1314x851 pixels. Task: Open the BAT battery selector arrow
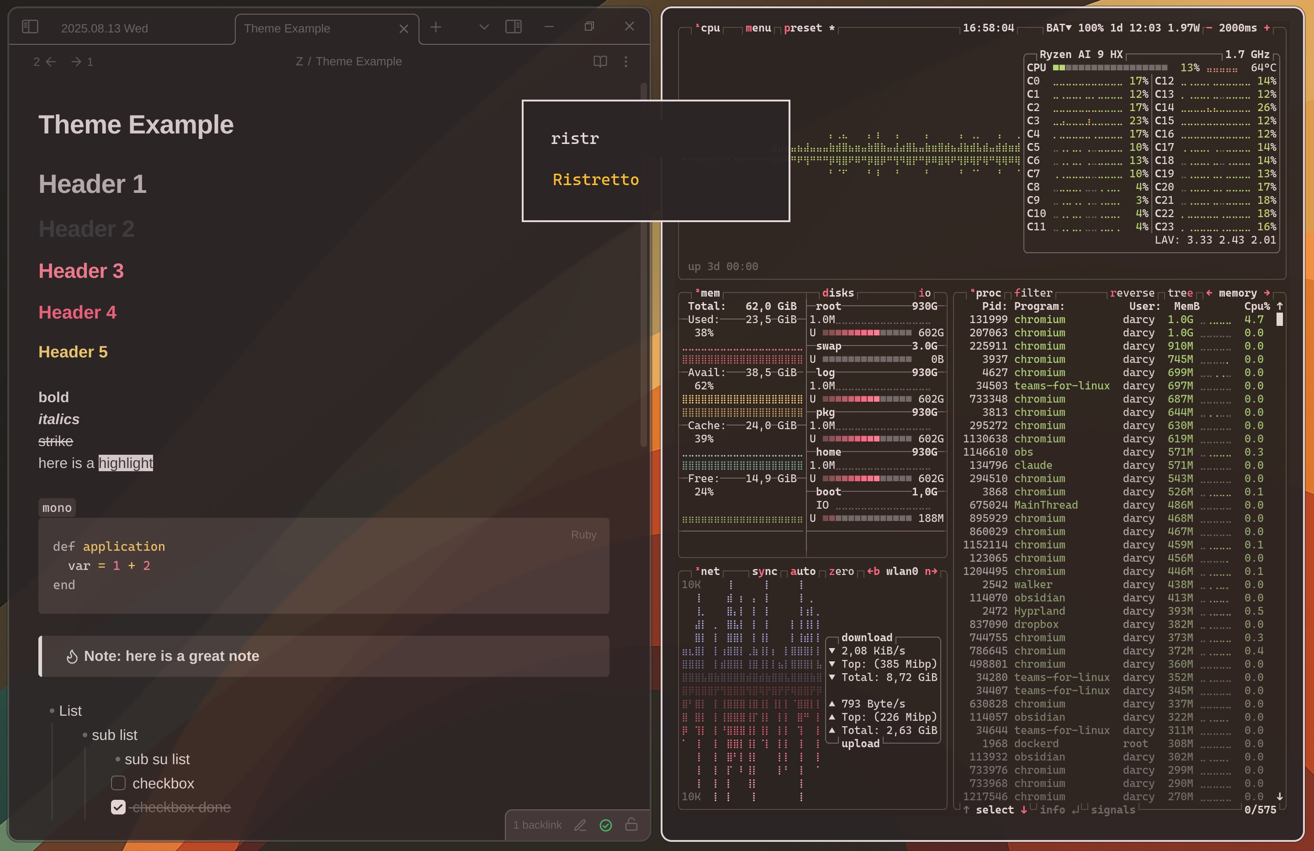tap(1068, 27)
